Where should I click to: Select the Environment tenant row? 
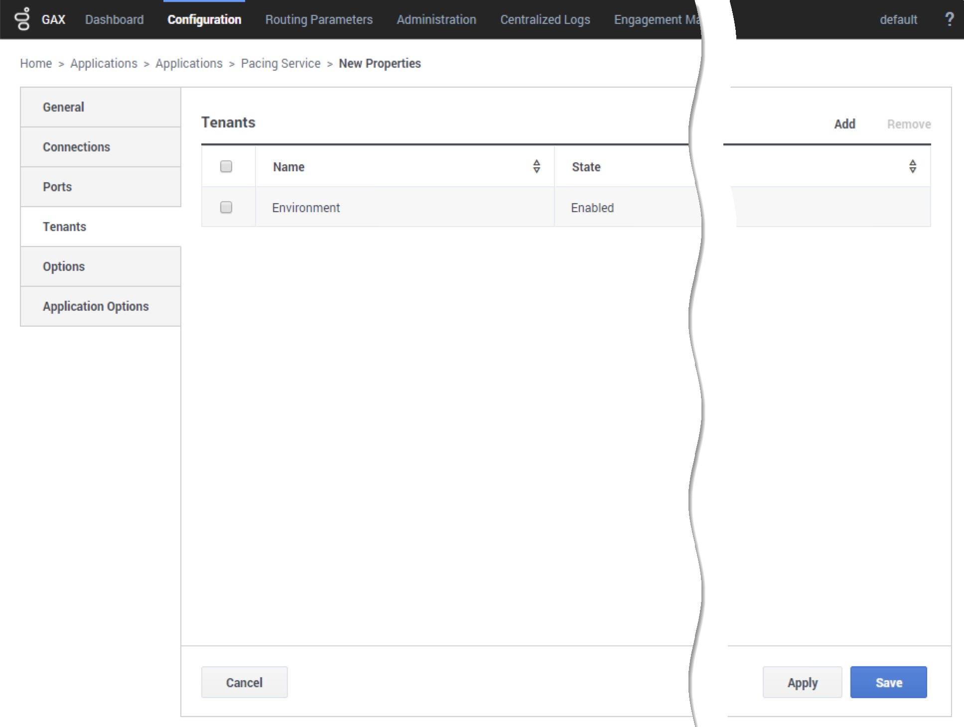coord(306,208)
